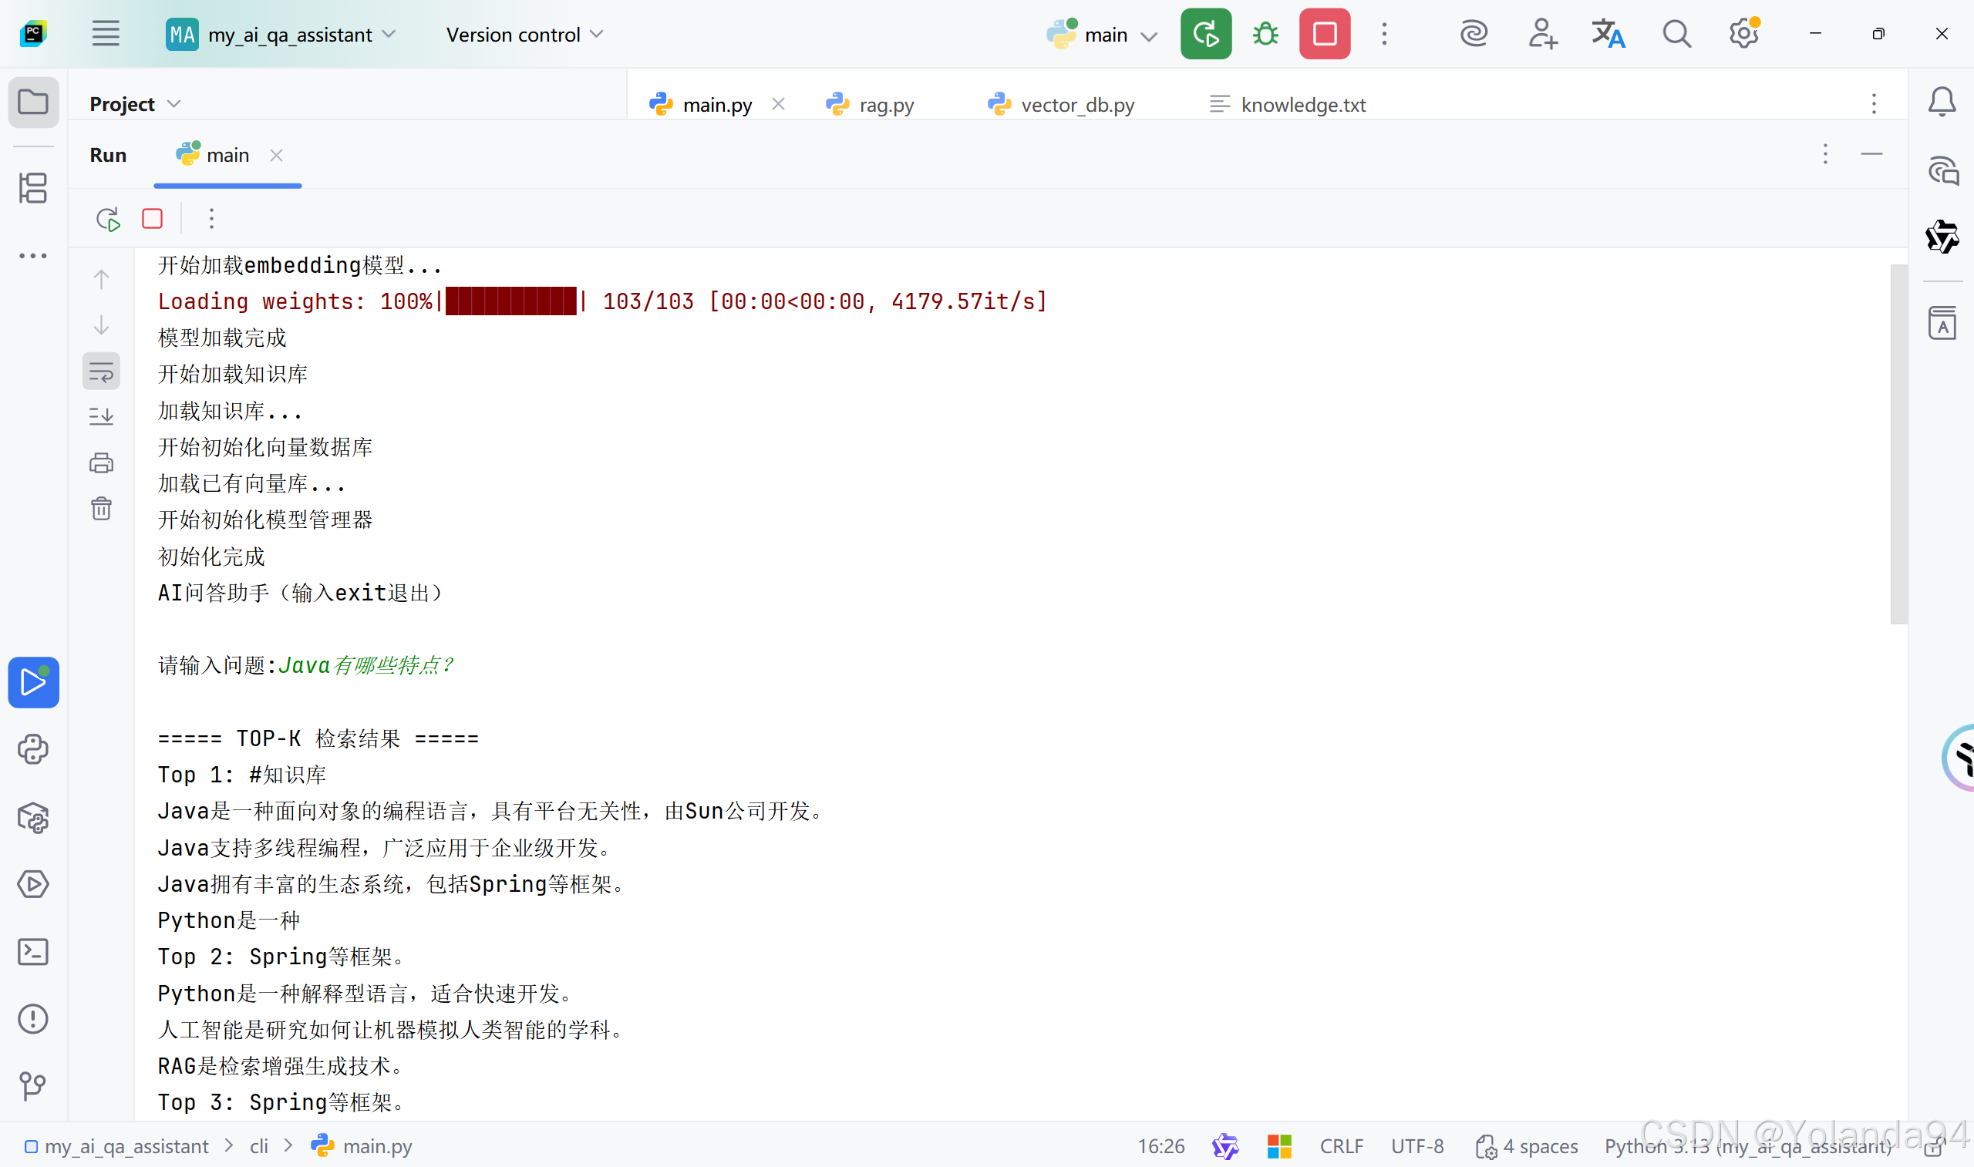Open Search Everywhere magnifier
1974x1167 pixels.
click(x=1676, y=34)
